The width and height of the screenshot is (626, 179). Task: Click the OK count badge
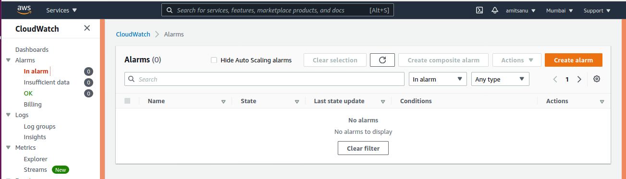[88, 94]
